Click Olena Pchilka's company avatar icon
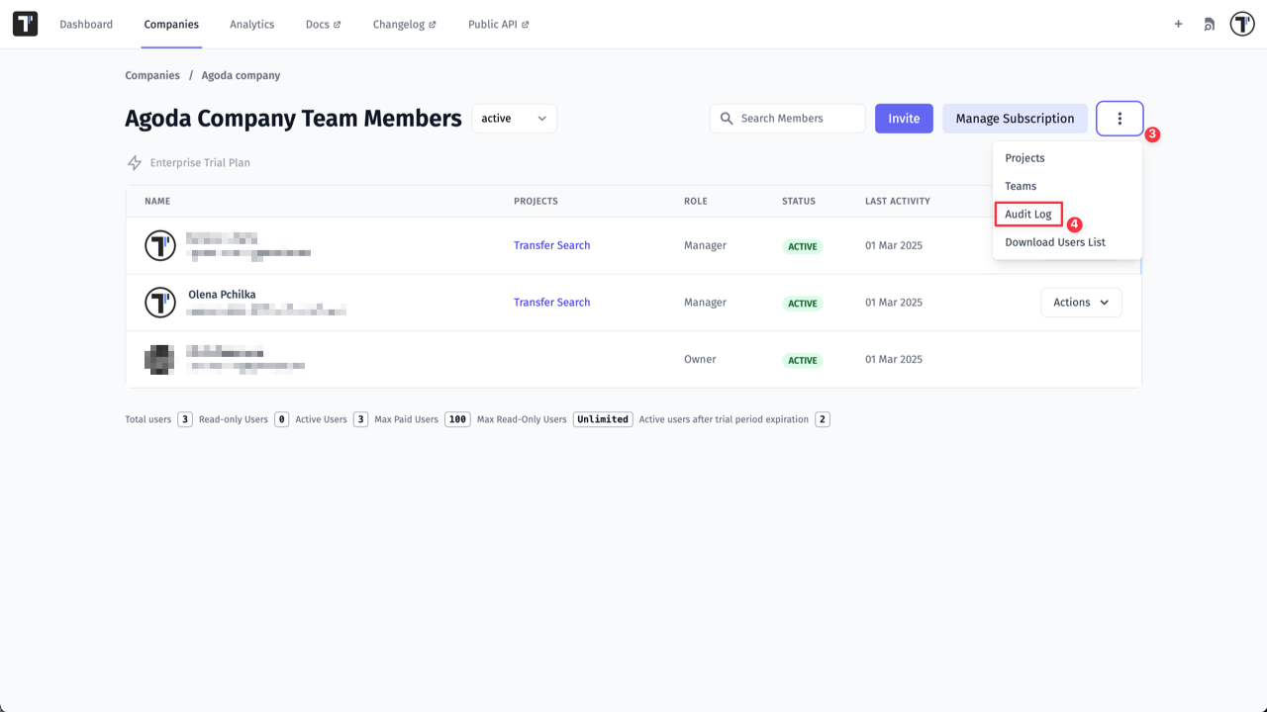 tap(159, 302)
